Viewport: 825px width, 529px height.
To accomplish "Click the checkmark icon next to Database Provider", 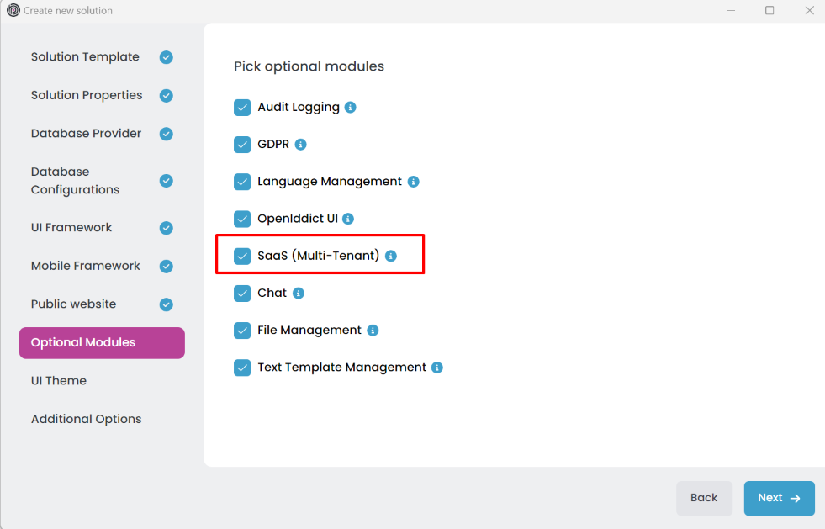I will click(x=166, y=133).
